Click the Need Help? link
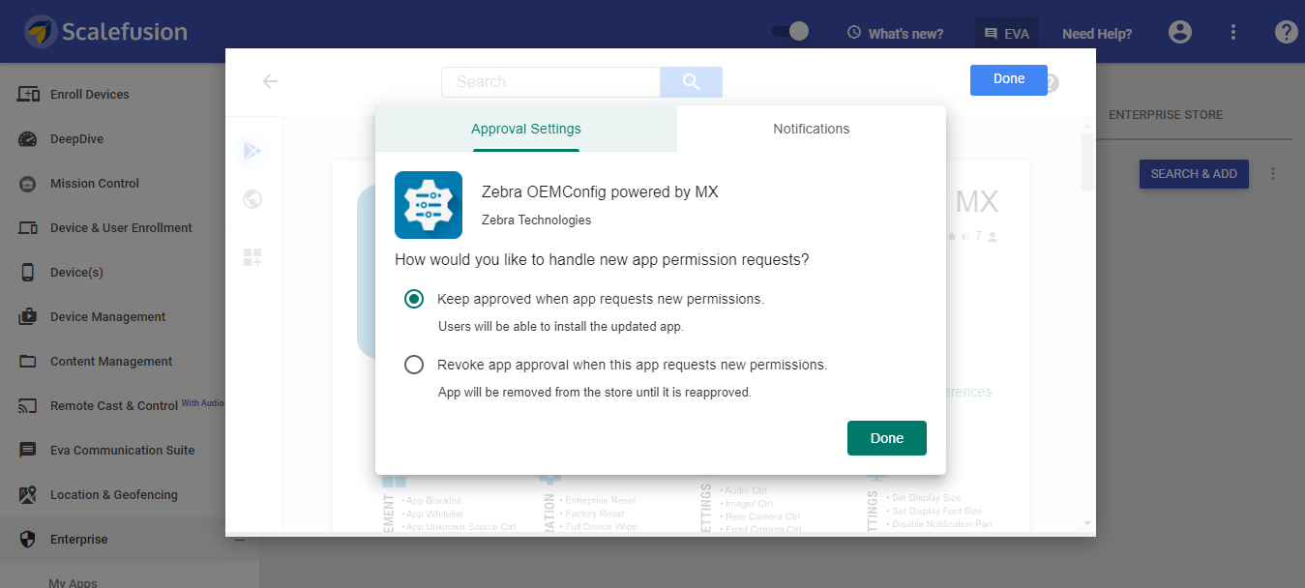 (x=1097, y=33)
